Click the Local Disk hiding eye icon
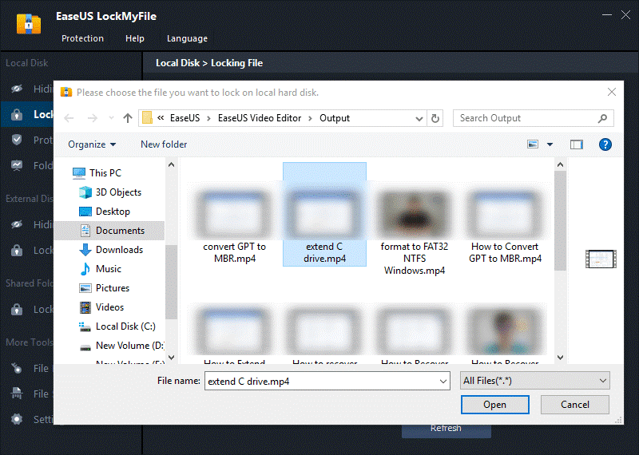This screenshot has width=639, height=455. pyautogui.click(x=17, y=89)
